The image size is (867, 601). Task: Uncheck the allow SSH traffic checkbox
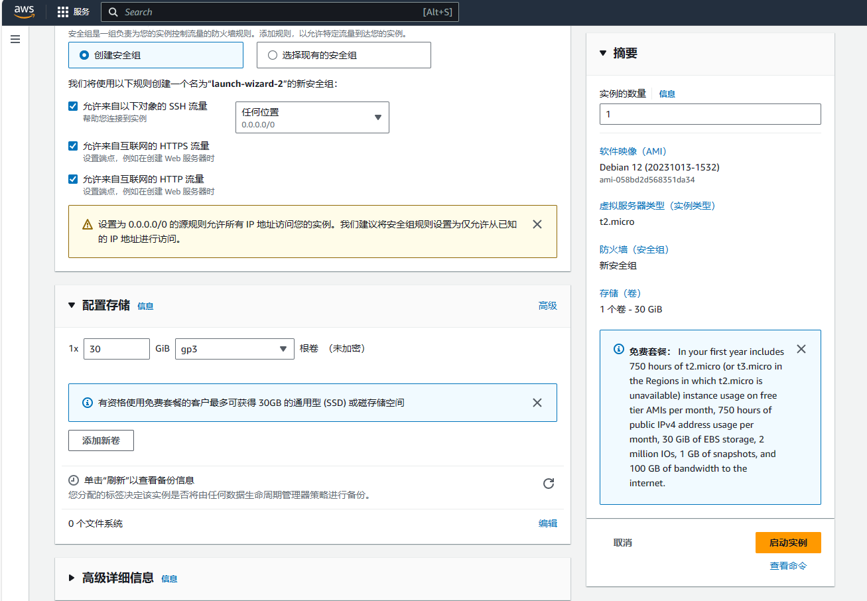[73, 106]
